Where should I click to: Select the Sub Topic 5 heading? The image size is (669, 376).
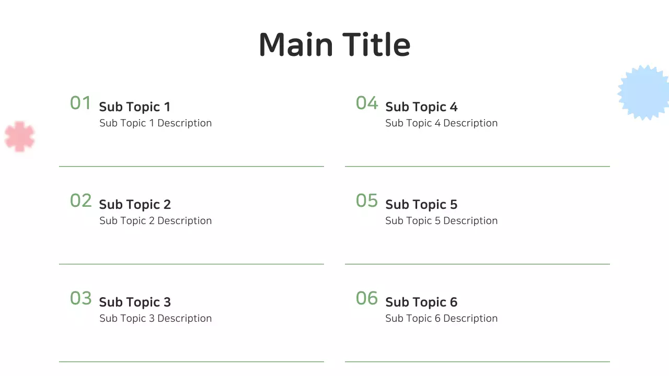pos(421,205)
